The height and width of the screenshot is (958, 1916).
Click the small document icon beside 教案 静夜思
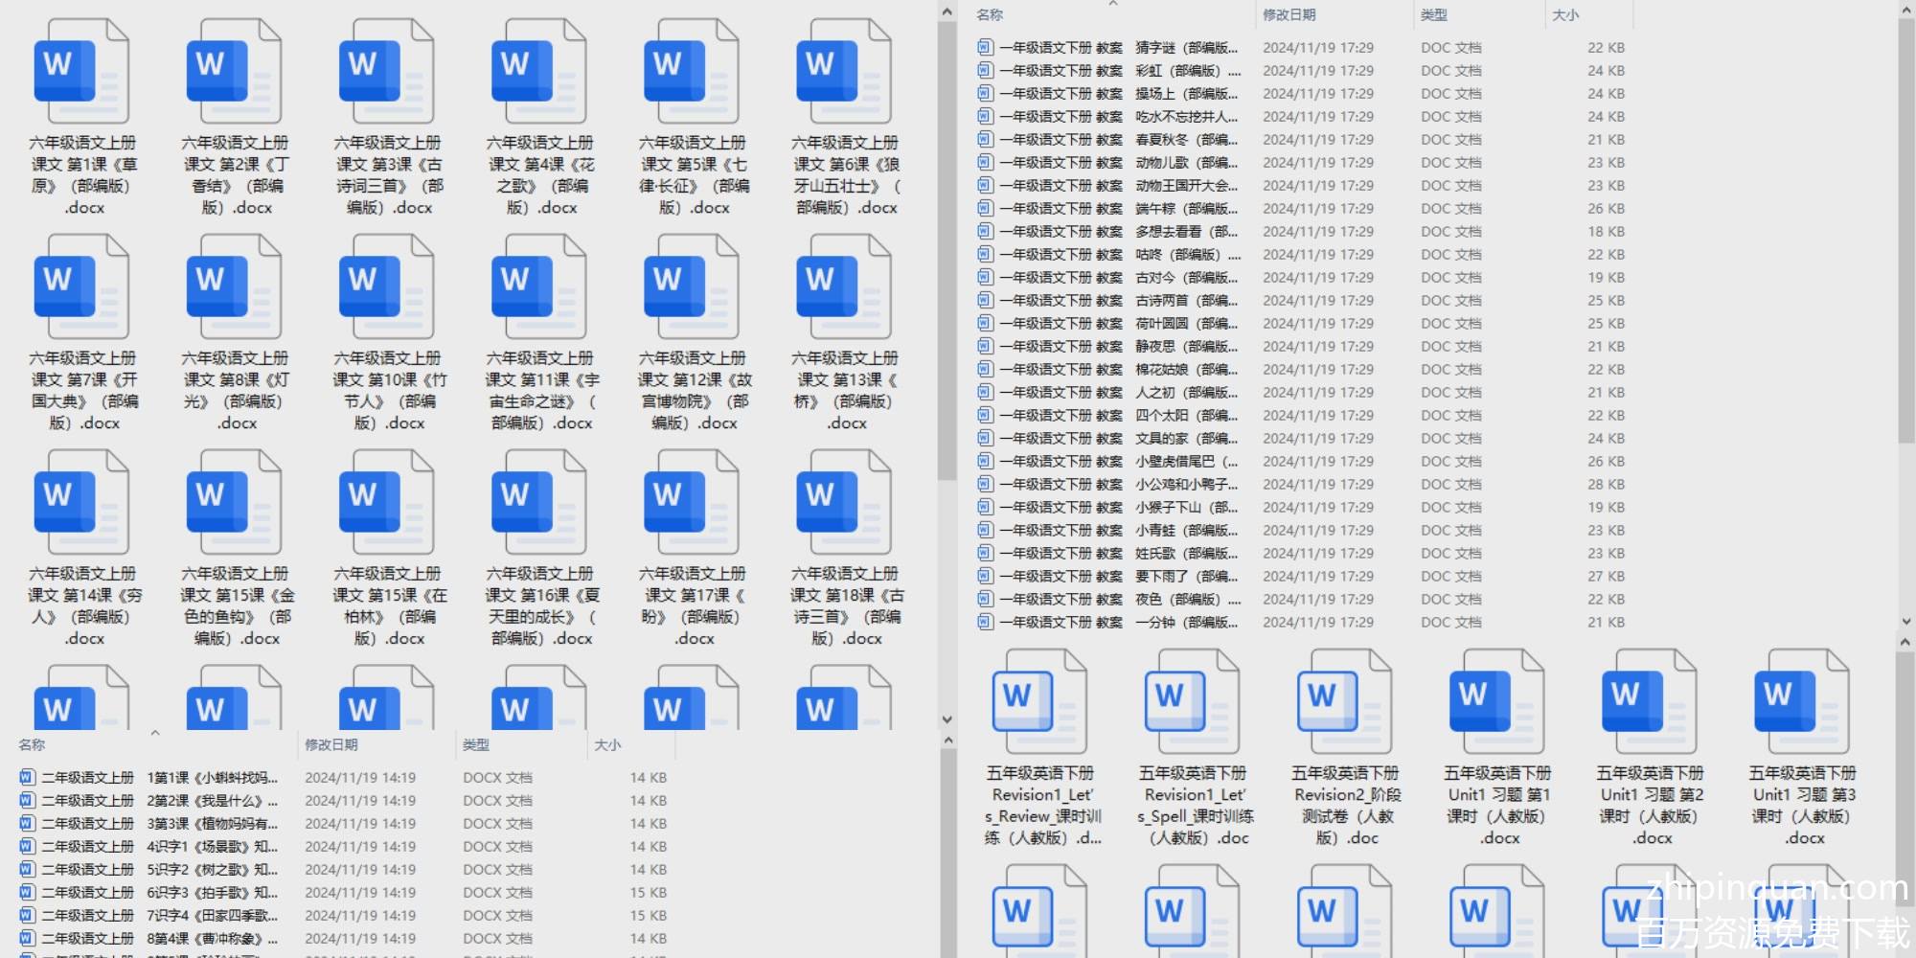985,346
